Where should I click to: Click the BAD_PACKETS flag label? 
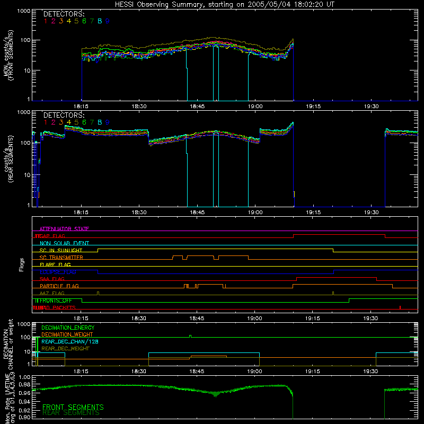pyautogui.click(x=58, y=307)
